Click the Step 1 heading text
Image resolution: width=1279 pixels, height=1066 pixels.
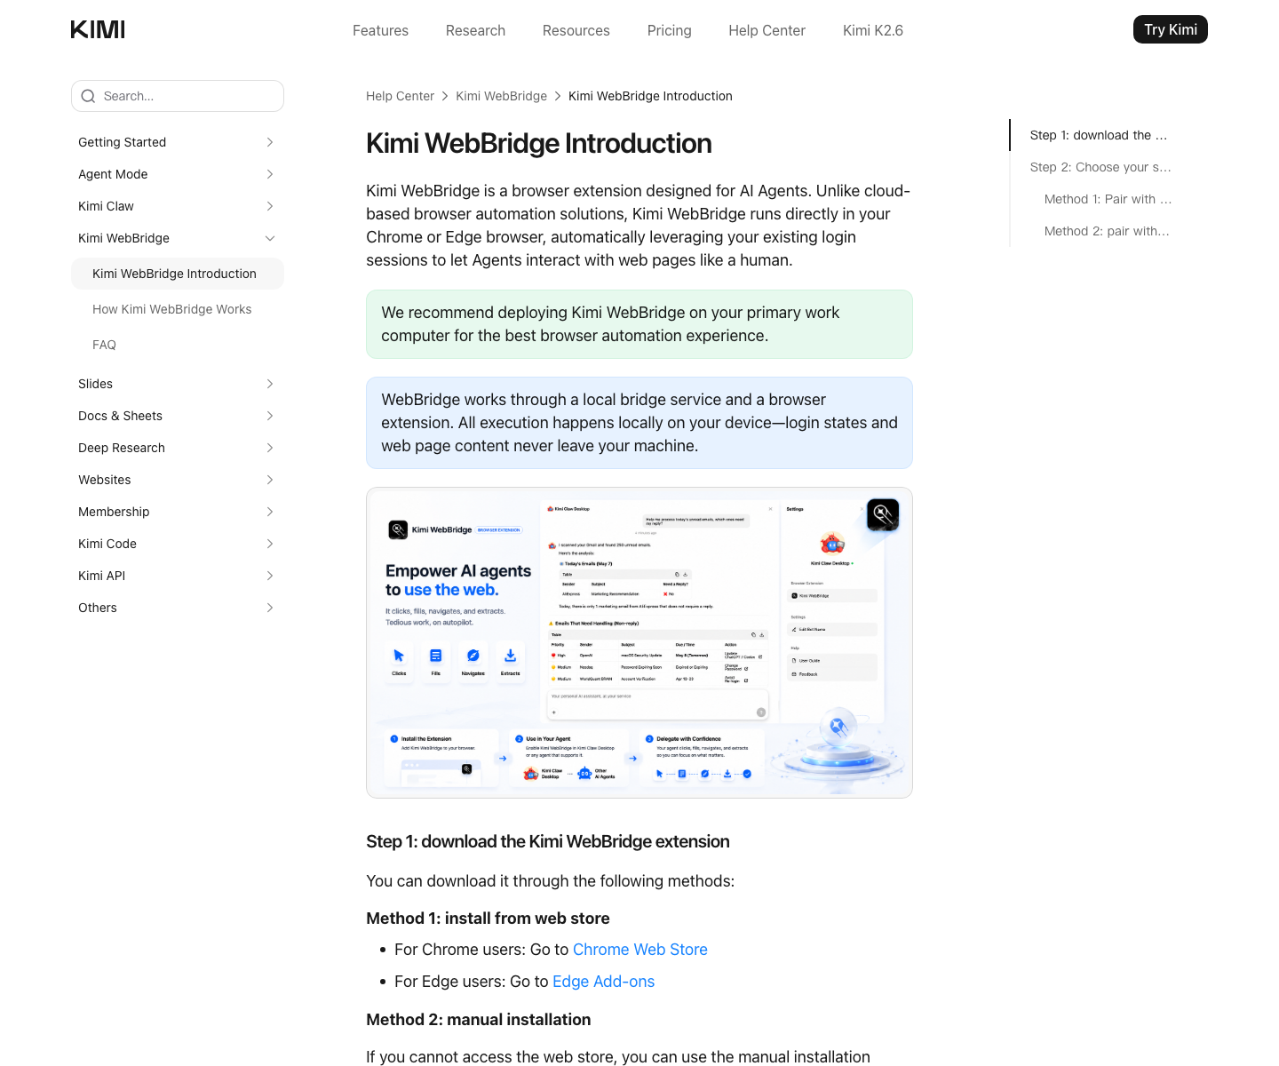[548, 841]
